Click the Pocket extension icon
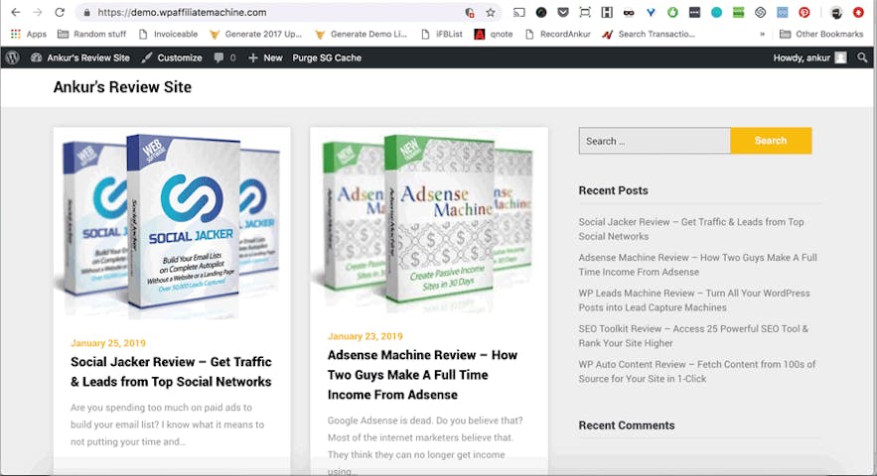 563,13
